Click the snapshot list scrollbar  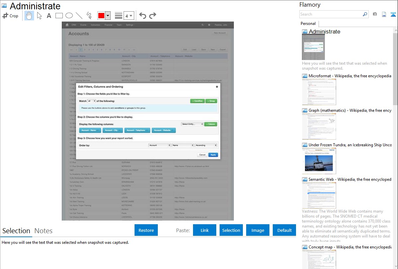click(395, 69)
